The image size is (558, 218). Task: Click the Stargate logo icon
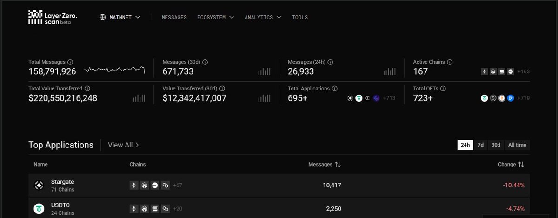pos(39,186)
